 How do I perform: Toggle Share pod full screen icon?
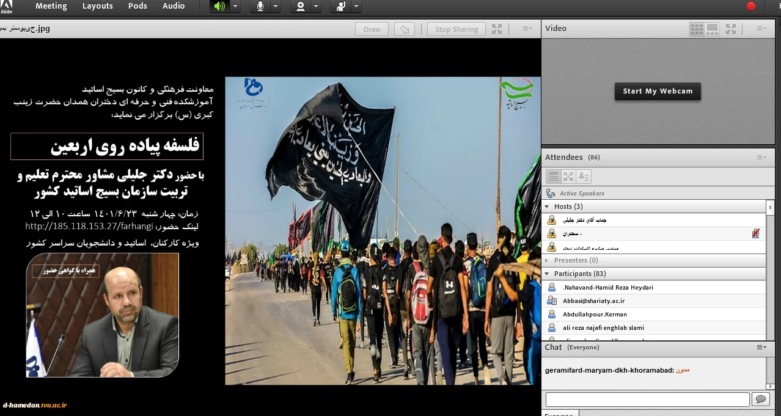497,29
